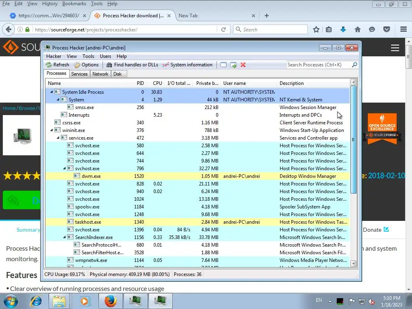The height and width of the screenshot is (309, 412).
Task: Click the Home breadcrumb link
Action: [9, 108]
